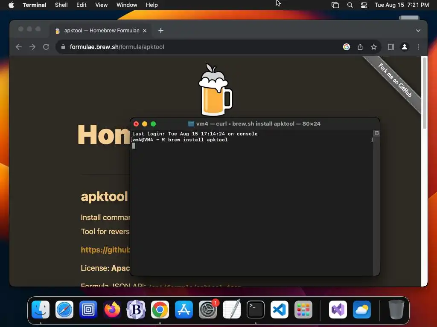This screenshot has width=437, height=327.
Task: Open the Edit menu
Action: [x=82, y=5]
